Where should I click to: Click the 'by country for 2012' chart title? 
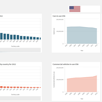pyautogui.click(x=8, y=64)
